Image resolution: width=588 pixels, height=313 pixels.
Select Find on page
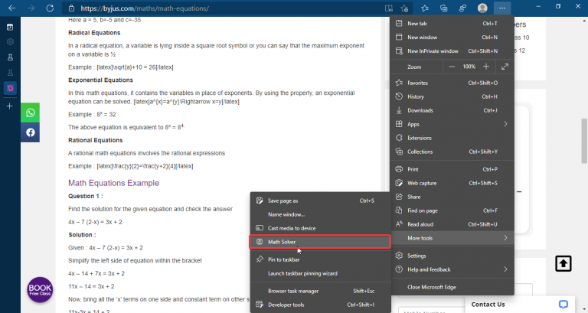[452, 210]
